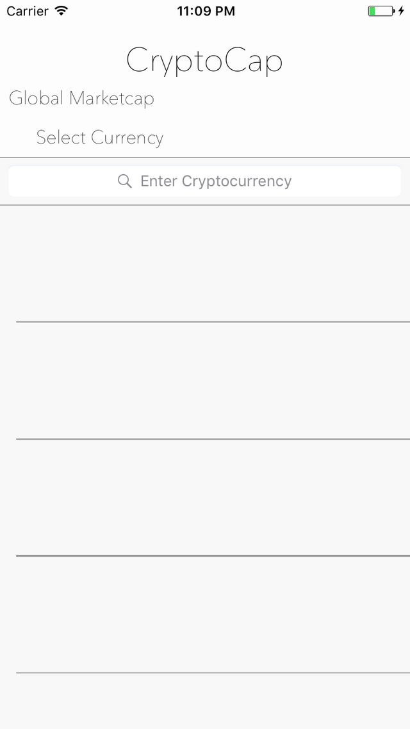Click the divider line above the search bar

click(205, 157)
